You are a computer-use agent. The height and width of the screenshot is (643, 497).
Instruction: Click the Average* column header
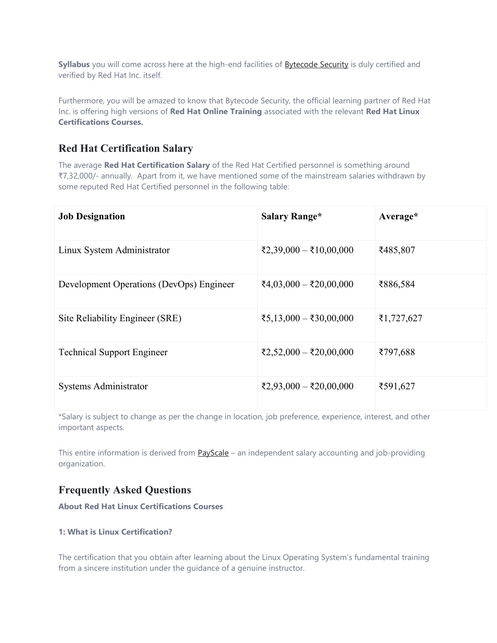(431, 224)
